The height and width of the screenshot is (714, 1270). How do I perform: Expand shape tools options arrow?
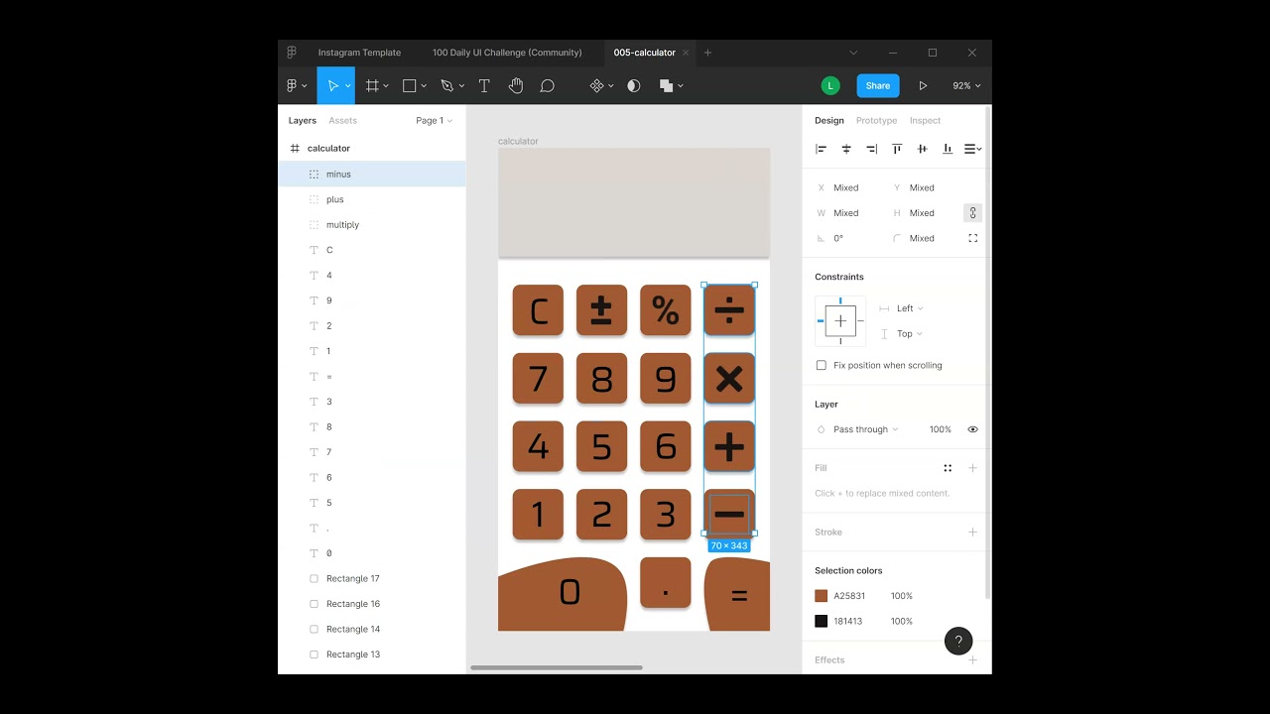click(x=424, y=86)
